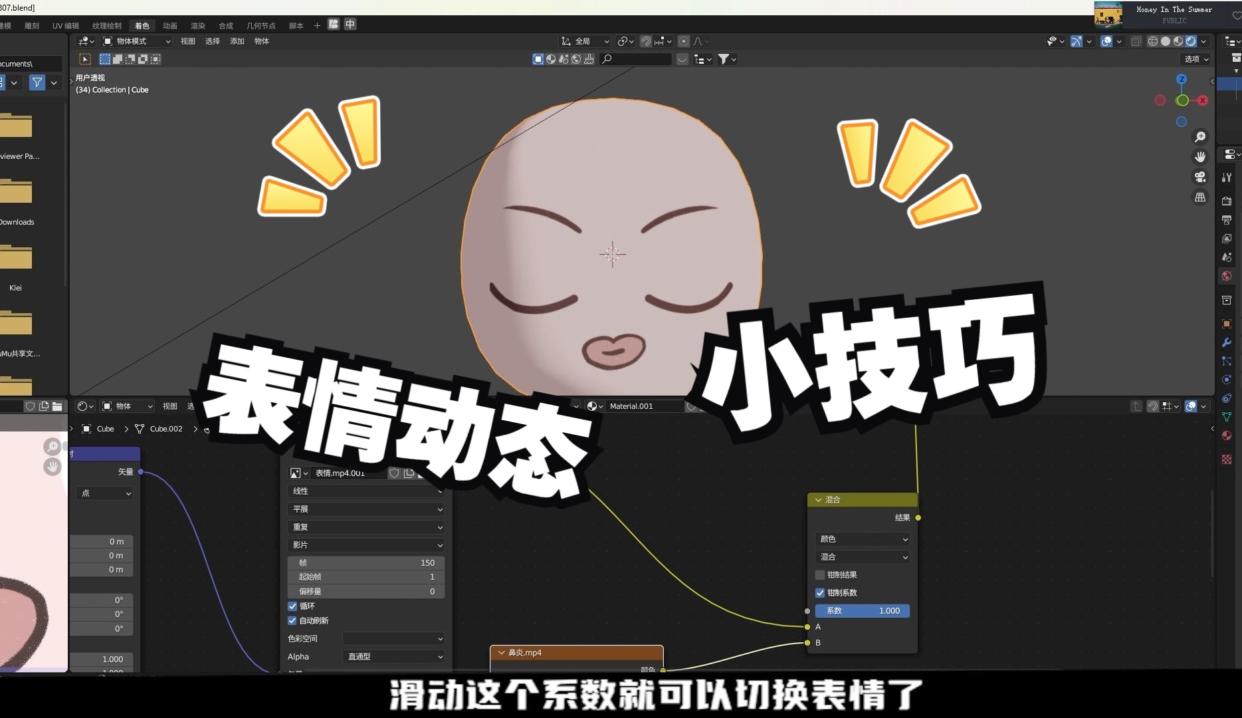Click the Material.001 name field
Image resolution: width=1242 pixels, height=718 pixels.
pos(645,406)
